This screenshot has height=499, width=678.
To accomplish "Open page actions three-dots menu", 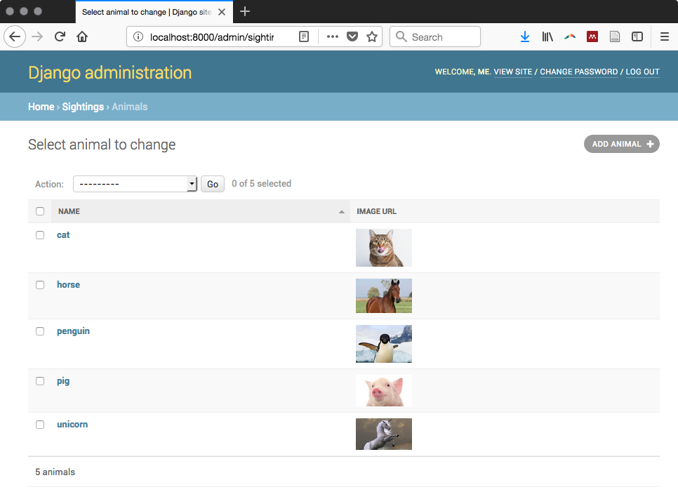I will point(332,36).
